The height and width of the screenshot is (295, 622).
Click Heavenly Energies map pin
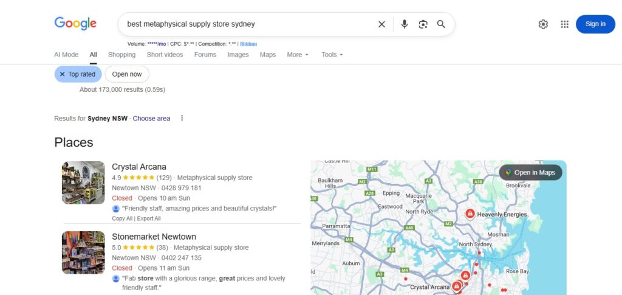pos(470,214)
